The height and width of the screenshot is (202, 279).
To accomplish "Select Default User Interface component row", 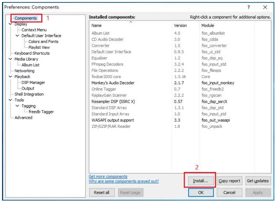I will (180, 52).
